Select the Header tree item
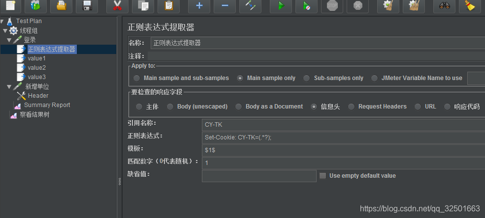Viewport: 485px width, 218px height. (38, 96)
